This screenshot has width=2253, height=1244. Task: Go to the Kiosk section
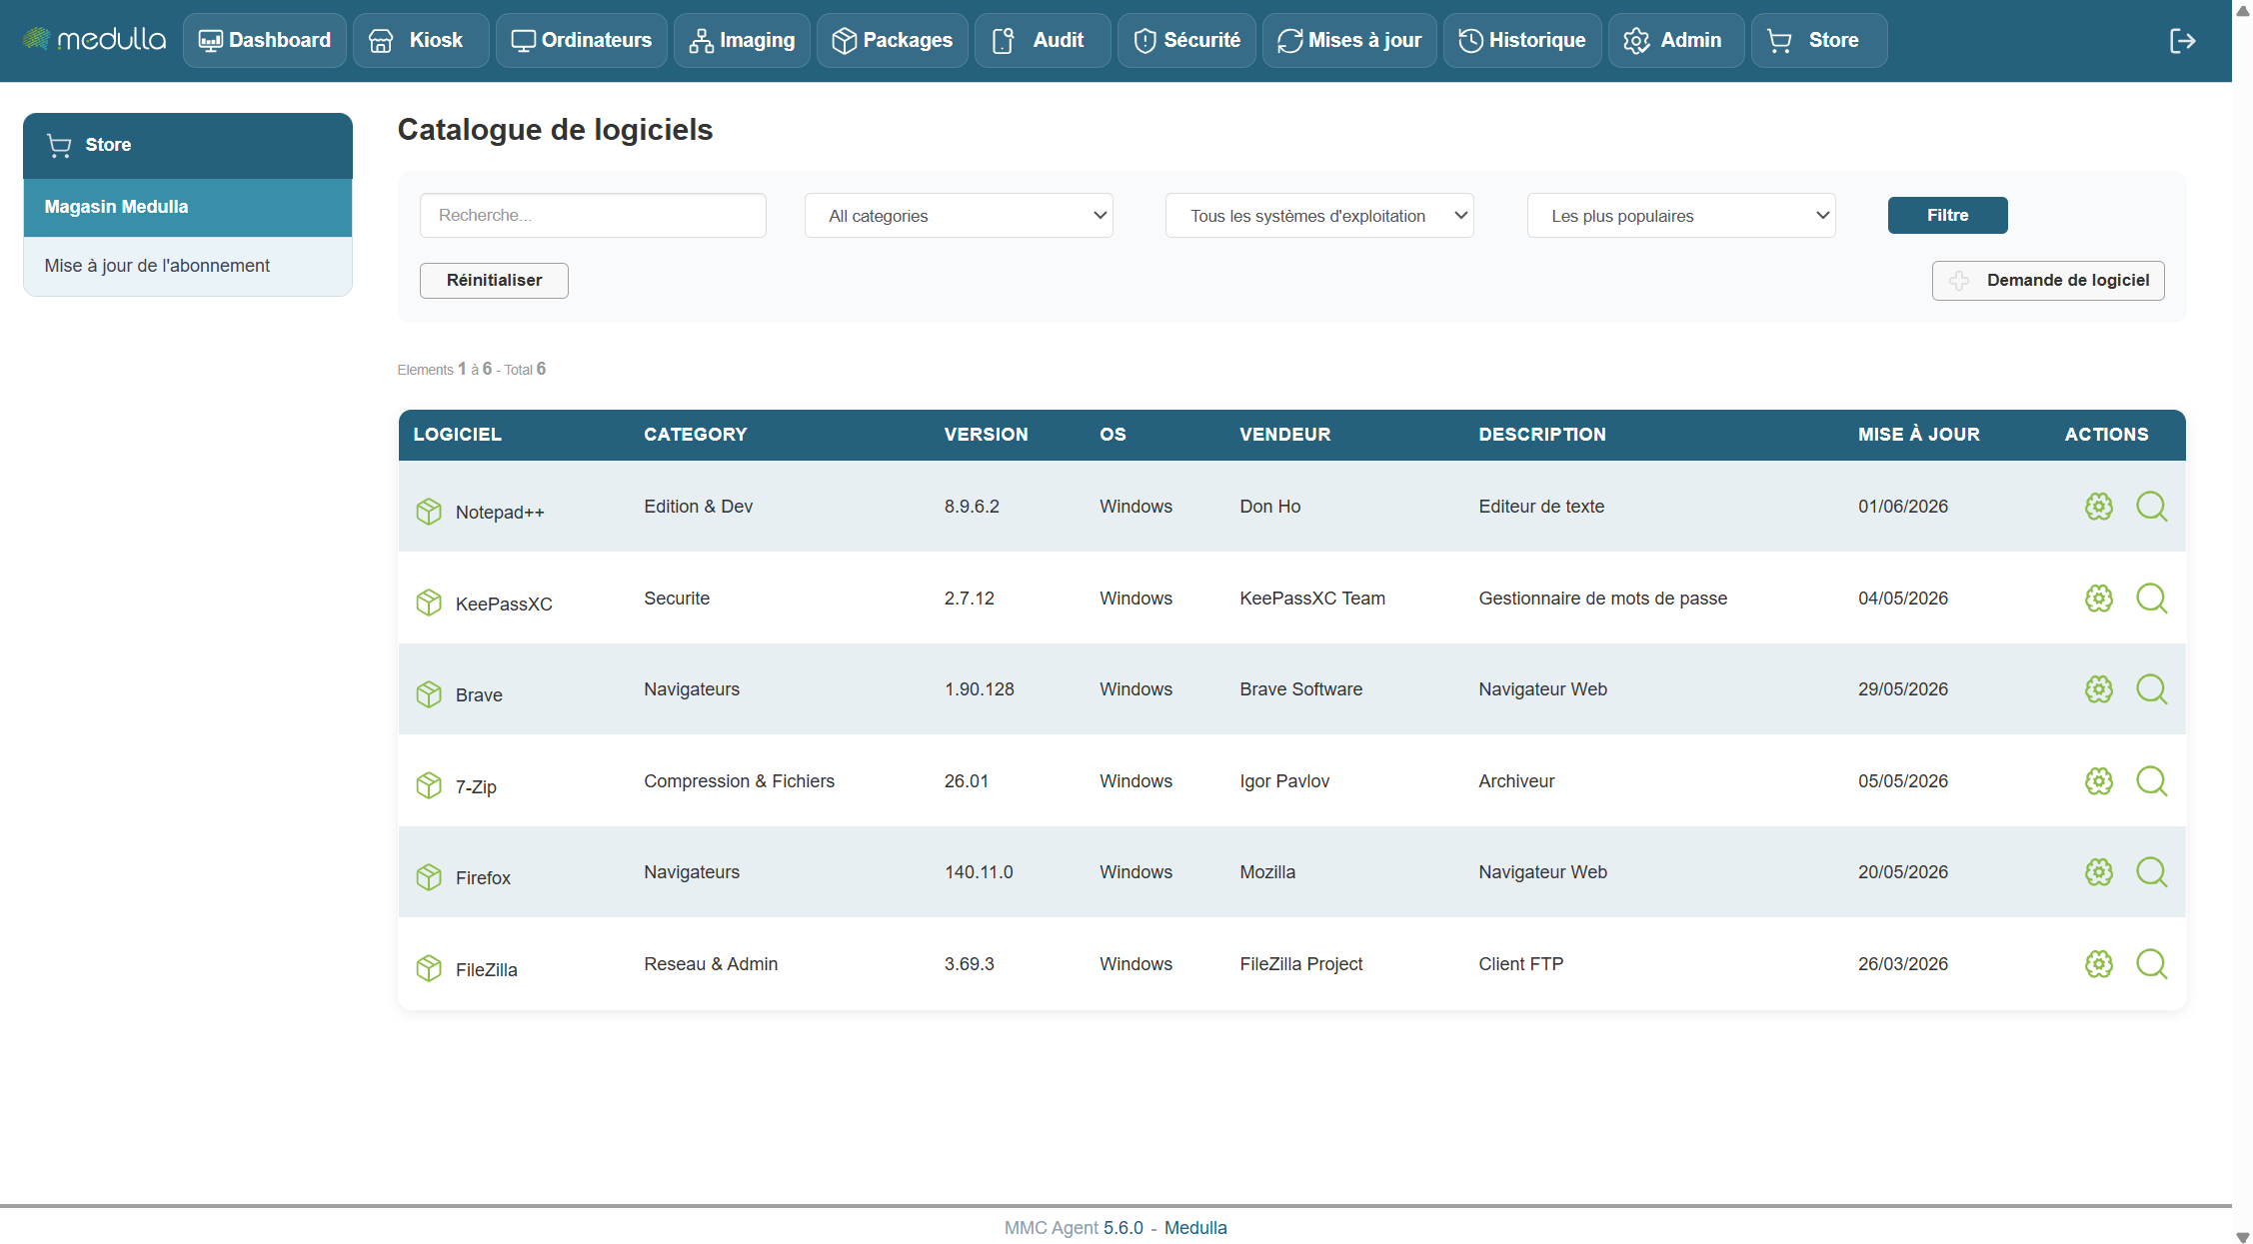point(421,41)
